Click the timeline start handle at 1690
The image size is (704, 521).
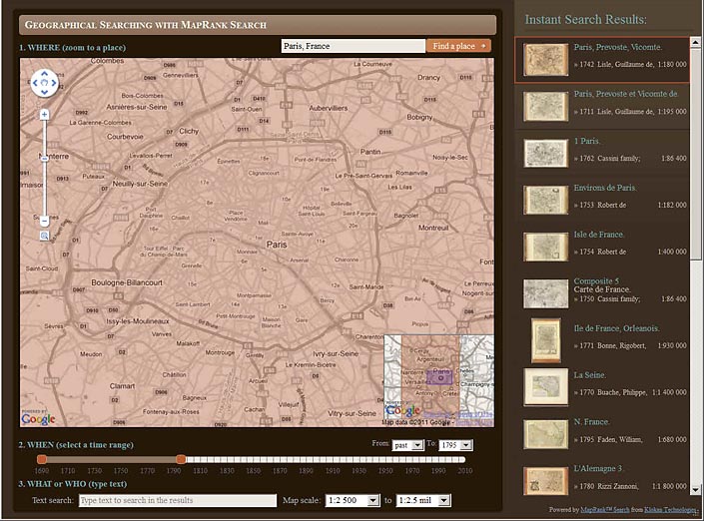click(41, 459)
